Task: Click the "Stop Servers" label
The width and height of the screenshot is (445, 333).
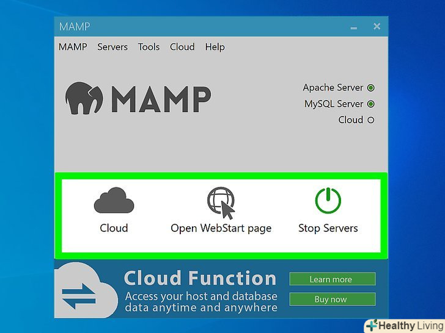Action: point(328,228)
